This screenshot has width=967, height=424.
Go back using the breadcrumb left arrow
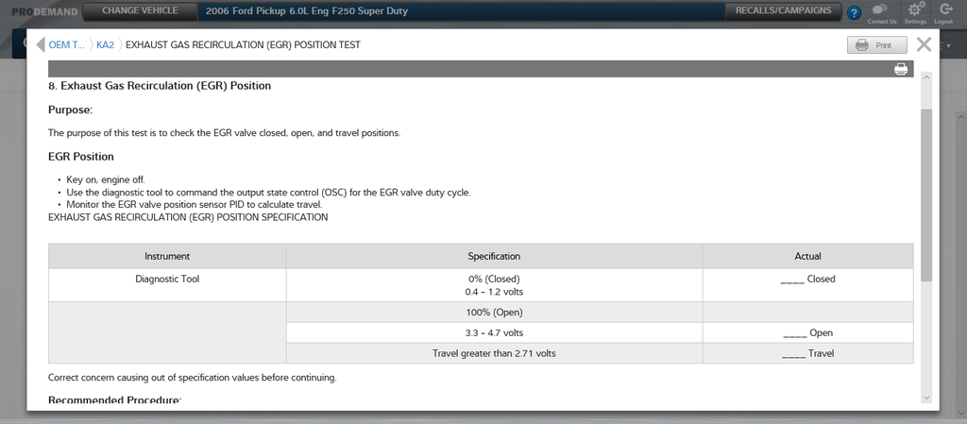click(40, 45)
